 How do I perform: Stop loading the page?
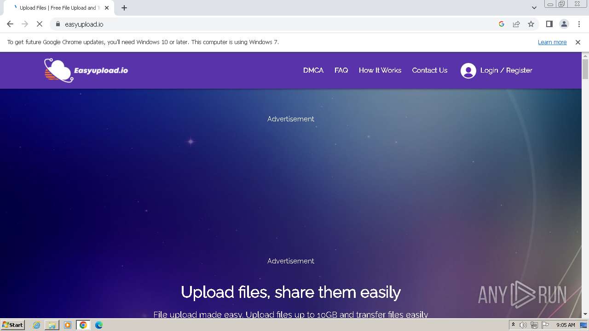(40, 24)
